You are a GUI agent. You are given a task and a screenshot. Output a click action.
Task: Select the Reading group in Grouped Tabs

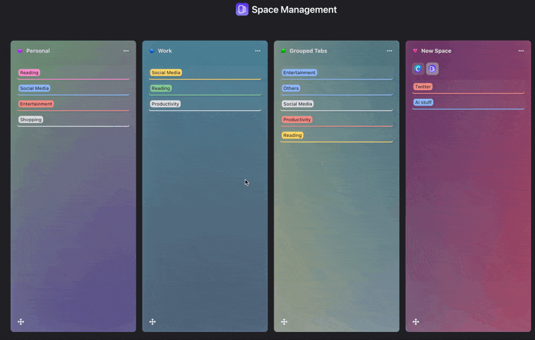[x=292, y=135]
